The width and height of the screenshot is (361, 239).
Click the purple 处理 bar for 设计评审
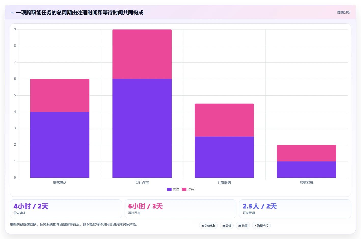(x=142, y=128)
